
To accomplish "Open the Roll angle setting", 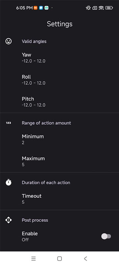I will click(59, 80).
